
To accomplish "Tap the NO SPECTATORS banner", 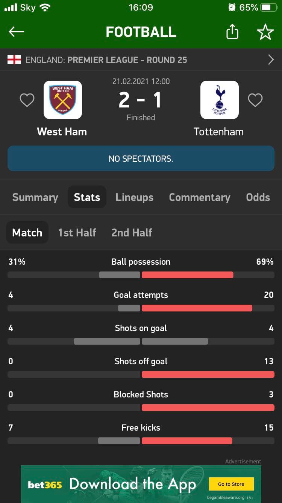I will 141,158.
